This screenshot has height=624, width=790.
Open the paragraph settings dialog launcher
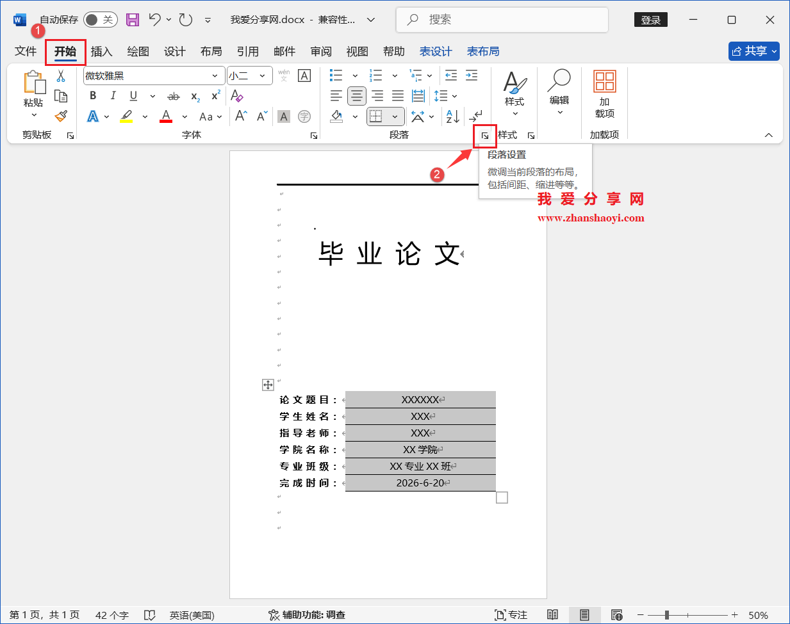485,136
